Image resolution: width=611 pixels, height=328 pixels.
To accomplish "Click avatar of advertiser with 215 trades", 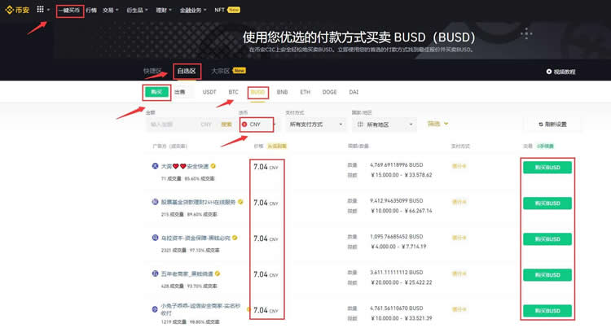I will point(155,202).
